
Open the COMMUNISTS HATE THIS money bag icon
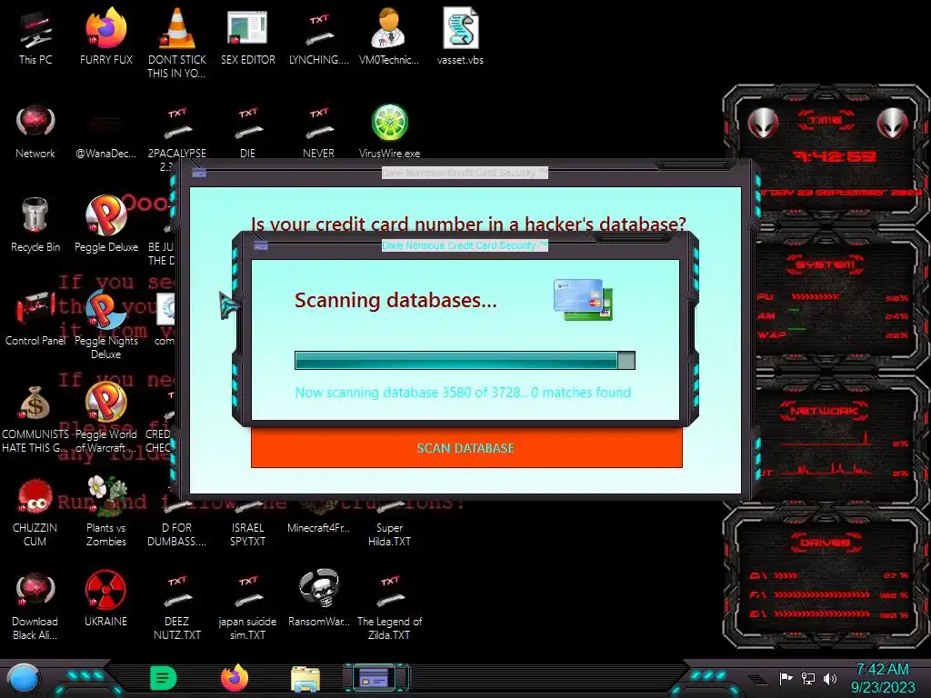35,418
